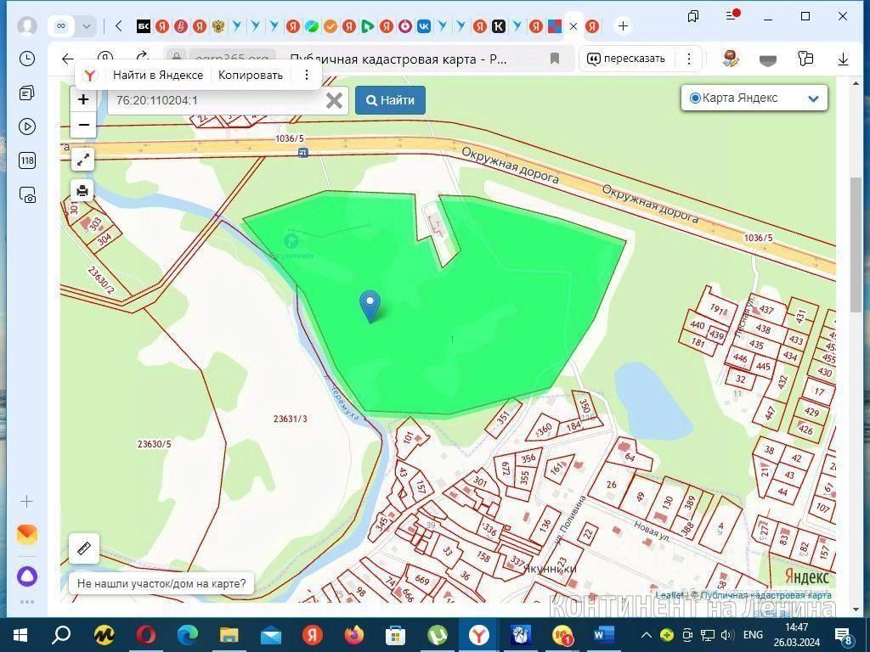Click the Найти search button

click(x=390, y=100)
